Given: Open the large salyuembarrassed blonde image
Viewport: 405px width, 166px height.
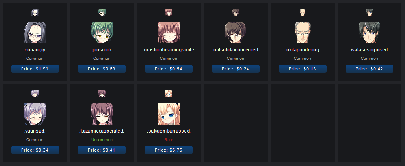Looking at the screenshot, I should pos(169,114).
